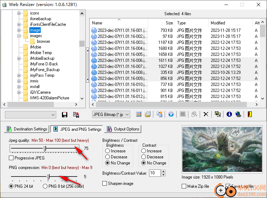Switch to Output Options tab
267x198 pixels.
click(123, 129)
